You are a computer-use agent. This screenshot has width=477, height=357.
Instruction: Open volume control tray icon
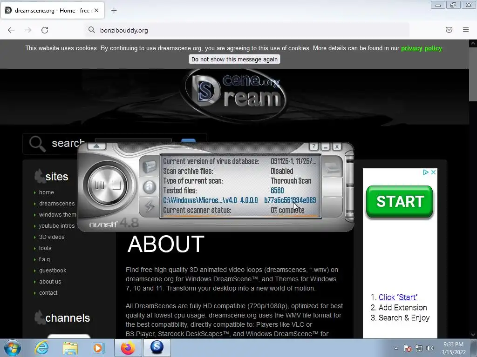point(430,348)
